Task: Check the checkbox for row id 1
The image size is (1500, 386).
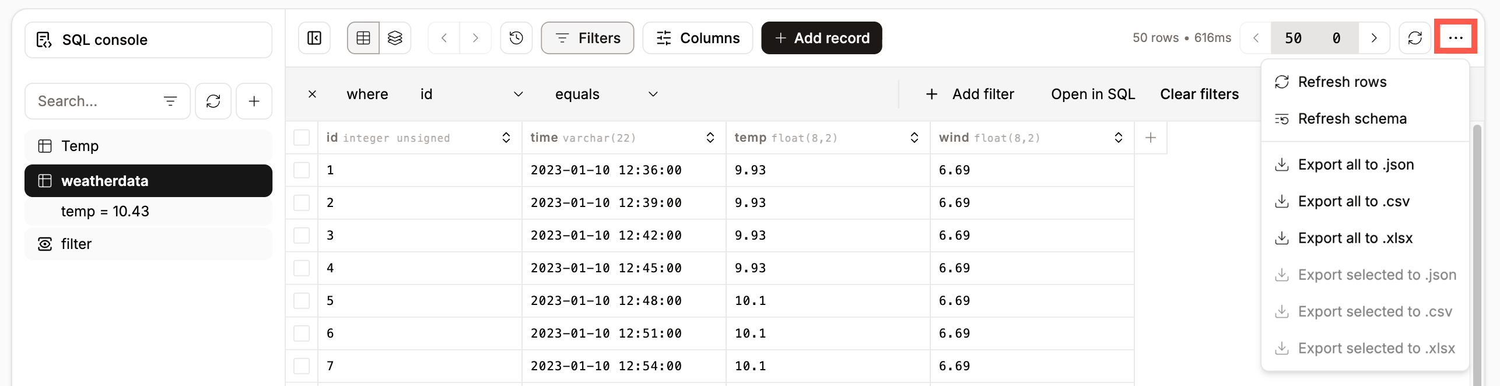Action: (x=302, y=170)
